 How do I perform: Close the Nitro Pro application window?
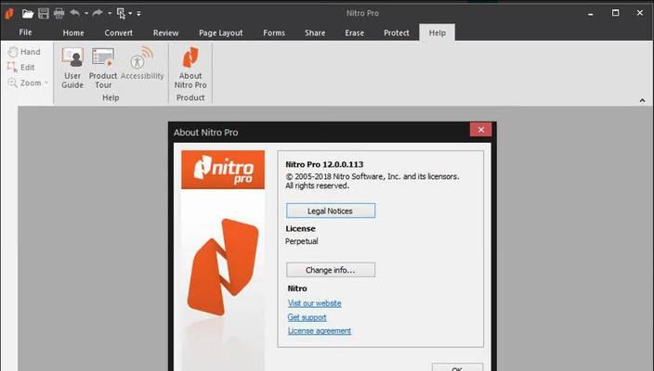click(640, 13)
